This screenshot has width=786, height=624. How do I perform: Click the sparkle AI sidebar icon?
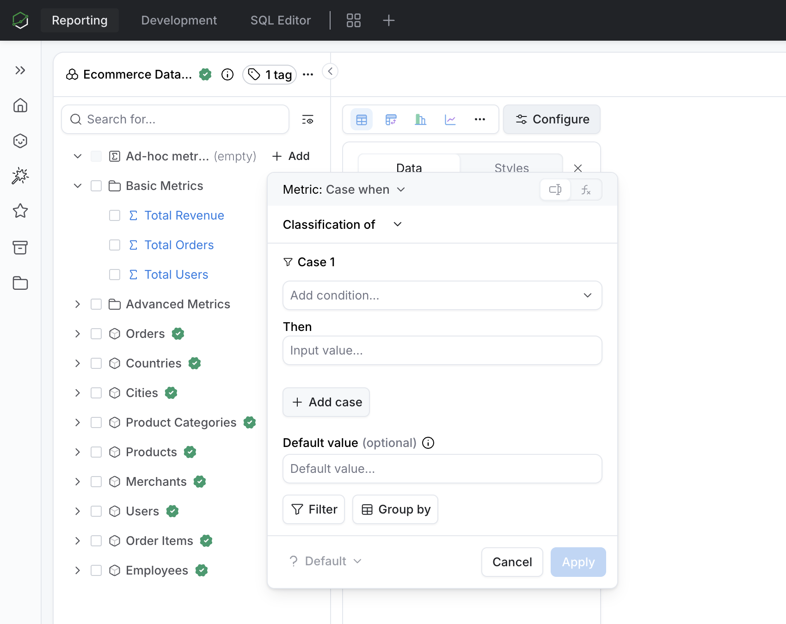[20, 176]
